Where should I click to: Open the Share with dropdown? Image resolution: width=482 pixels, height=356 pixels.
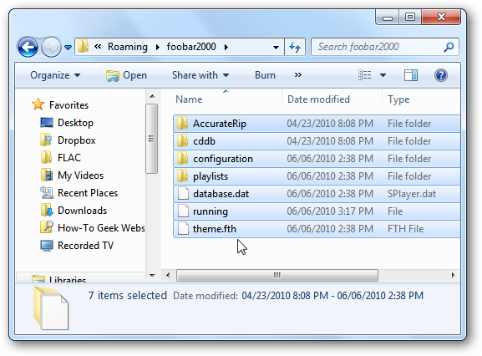coord(200,75)
